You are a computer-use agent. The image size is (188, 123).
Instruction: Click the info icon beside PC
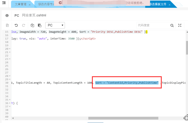pos(7,15)
